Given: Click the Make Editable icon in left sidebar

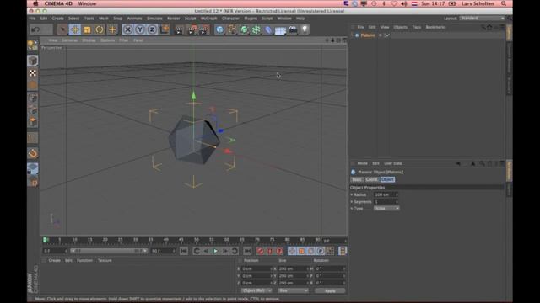Looking at the screenshot, I should click(x=33, y=45).
